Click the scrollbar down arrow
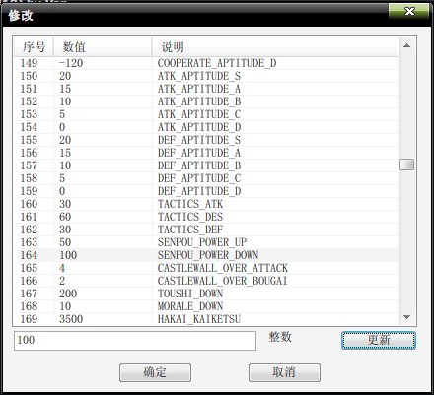Screen dimensions: 434x395 pyautogui.click(x=406, y=317)
